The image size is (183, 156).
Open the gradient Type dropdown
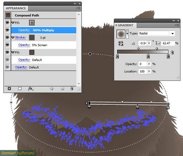coord(172,33)
